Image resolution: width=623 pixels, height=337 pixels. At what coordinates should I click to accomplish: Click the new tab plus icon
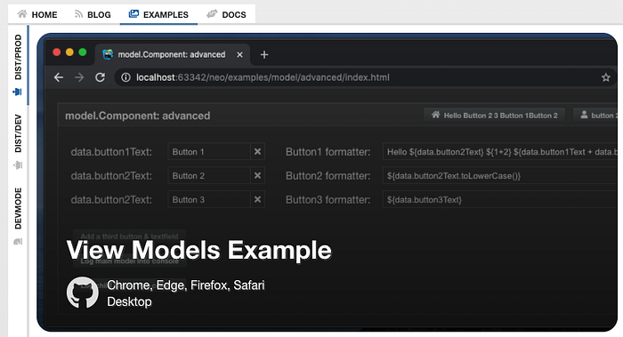click(x=264, y=55)
